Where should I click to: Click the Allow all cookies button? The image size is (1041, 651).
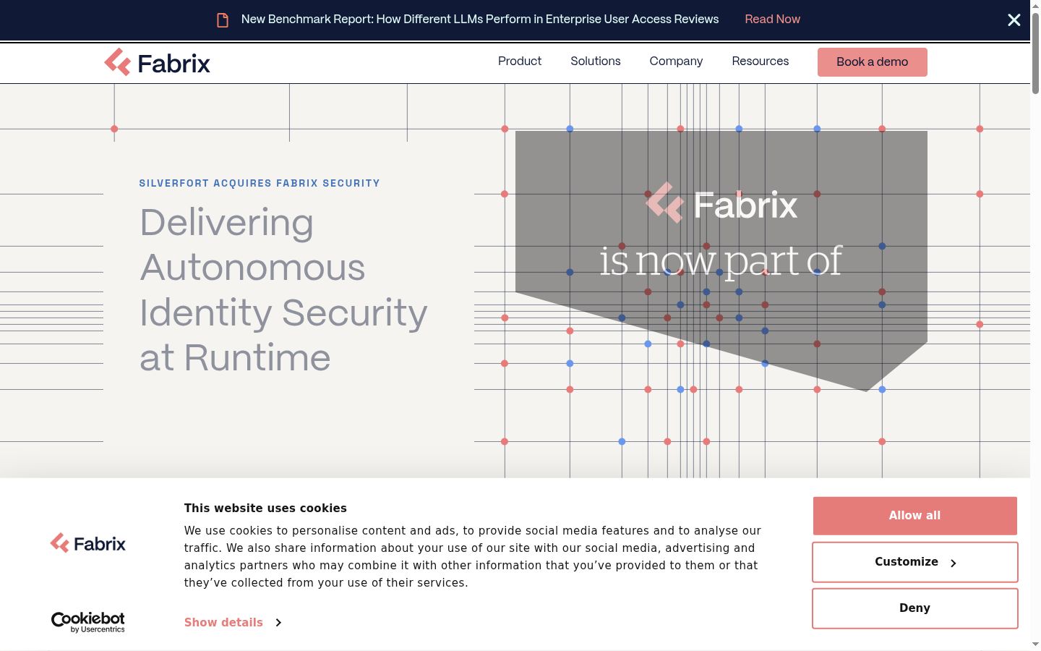coord(915,516)
